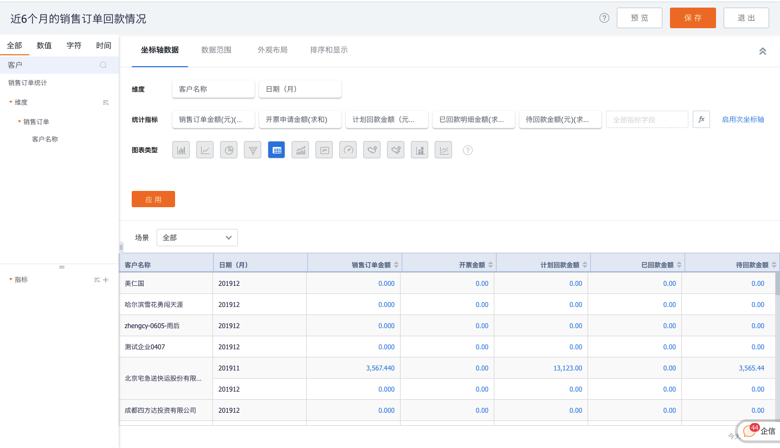This screenshot has width=780, height=448.
Task: Sort by the 开票金额 column arrows
Action: pyautogui.click(x=491, y=265)
